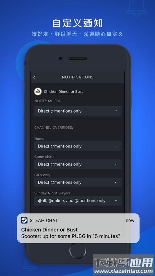Click the chevron on Notify Me For dropdown
Viewport: 155px width, 276px height.
pos(116,111)
